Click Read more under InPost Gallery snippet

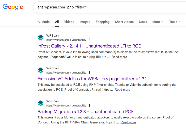119,57
